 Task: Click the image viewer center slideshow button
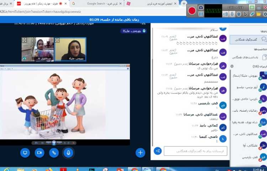[x=54, y=143]
